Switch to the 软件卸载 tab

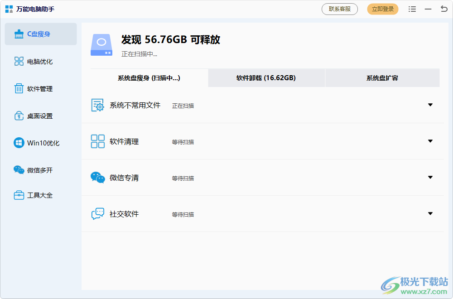(266, 77)
